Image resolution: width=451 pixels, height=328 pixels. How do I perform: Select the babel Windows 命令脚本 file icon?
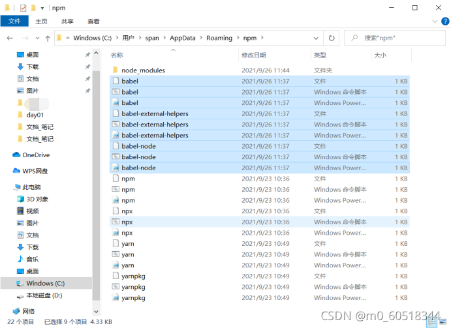pos(116,92)
